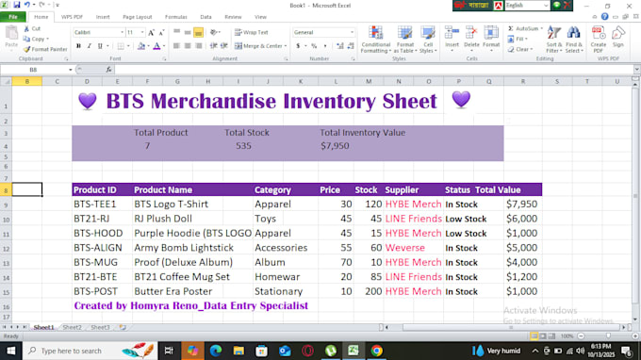The image size is (641, 360).
Task: Activate the Format Painter tool
Action: pyautogui.click(x=45, y=49)
